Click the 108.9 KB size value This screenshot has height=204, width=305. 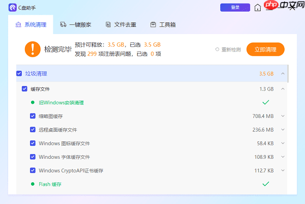[x=264, y=157]
